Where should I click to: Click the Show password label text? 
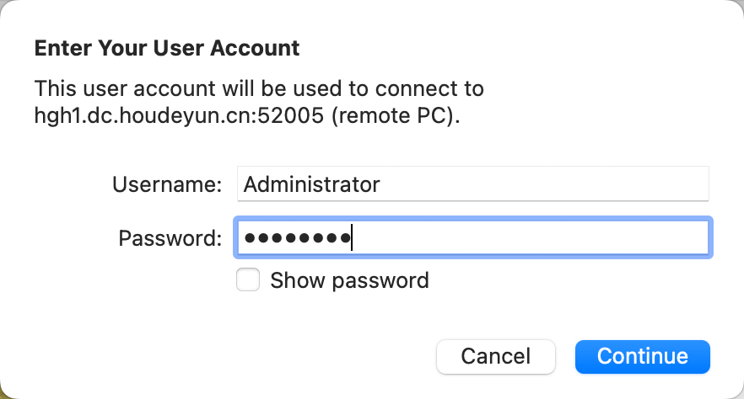pos(349,280)
